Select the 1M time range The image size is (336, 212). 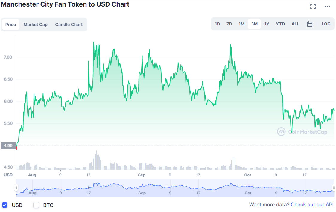click(241, 24)
